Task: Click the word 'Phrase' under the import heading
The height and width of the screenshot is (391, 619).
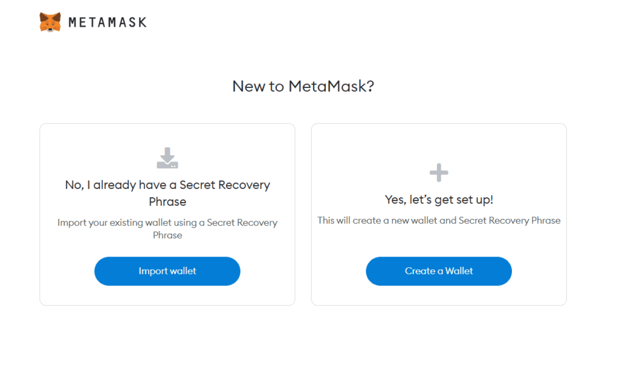Action: [x=167, y=202]
